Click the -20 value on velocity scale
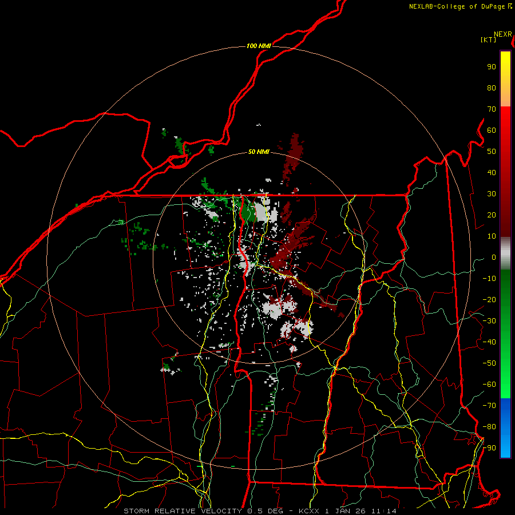 [489, 299]
